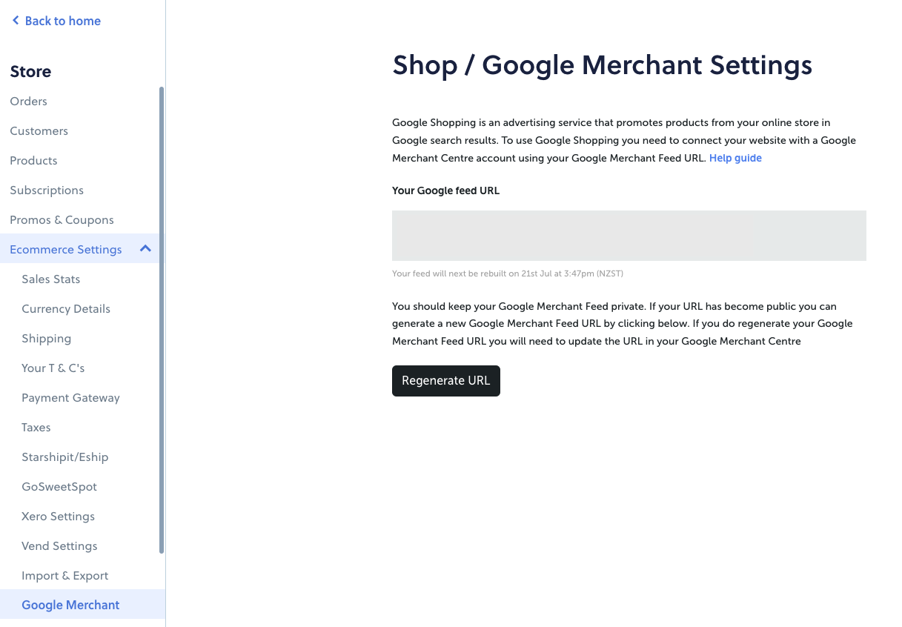The image size is (902, 627).
Task: Click the Google feed URL field
Action: pyautogui.click(x=629, y=236)
